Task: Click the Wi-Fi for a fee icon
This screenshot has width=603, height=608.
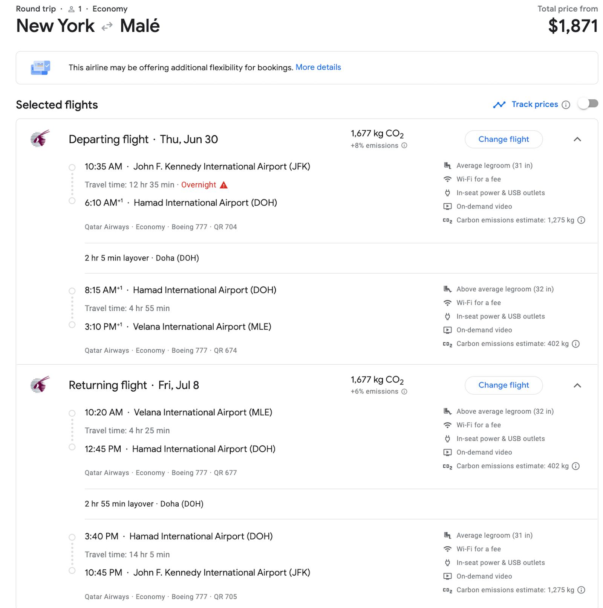Action: (x=448, y=179)
